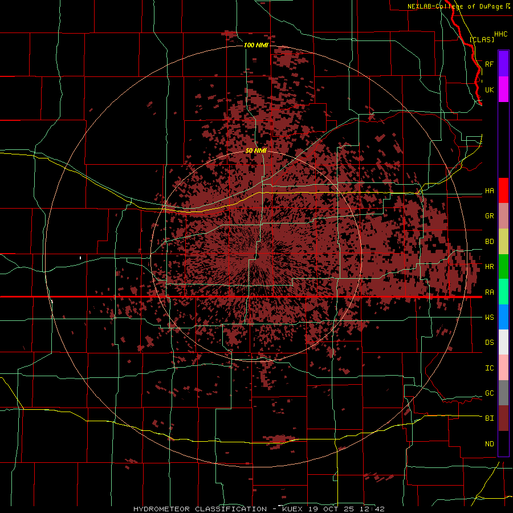
Task: Click the UK legend label
Action: click(x=489, y=89)
